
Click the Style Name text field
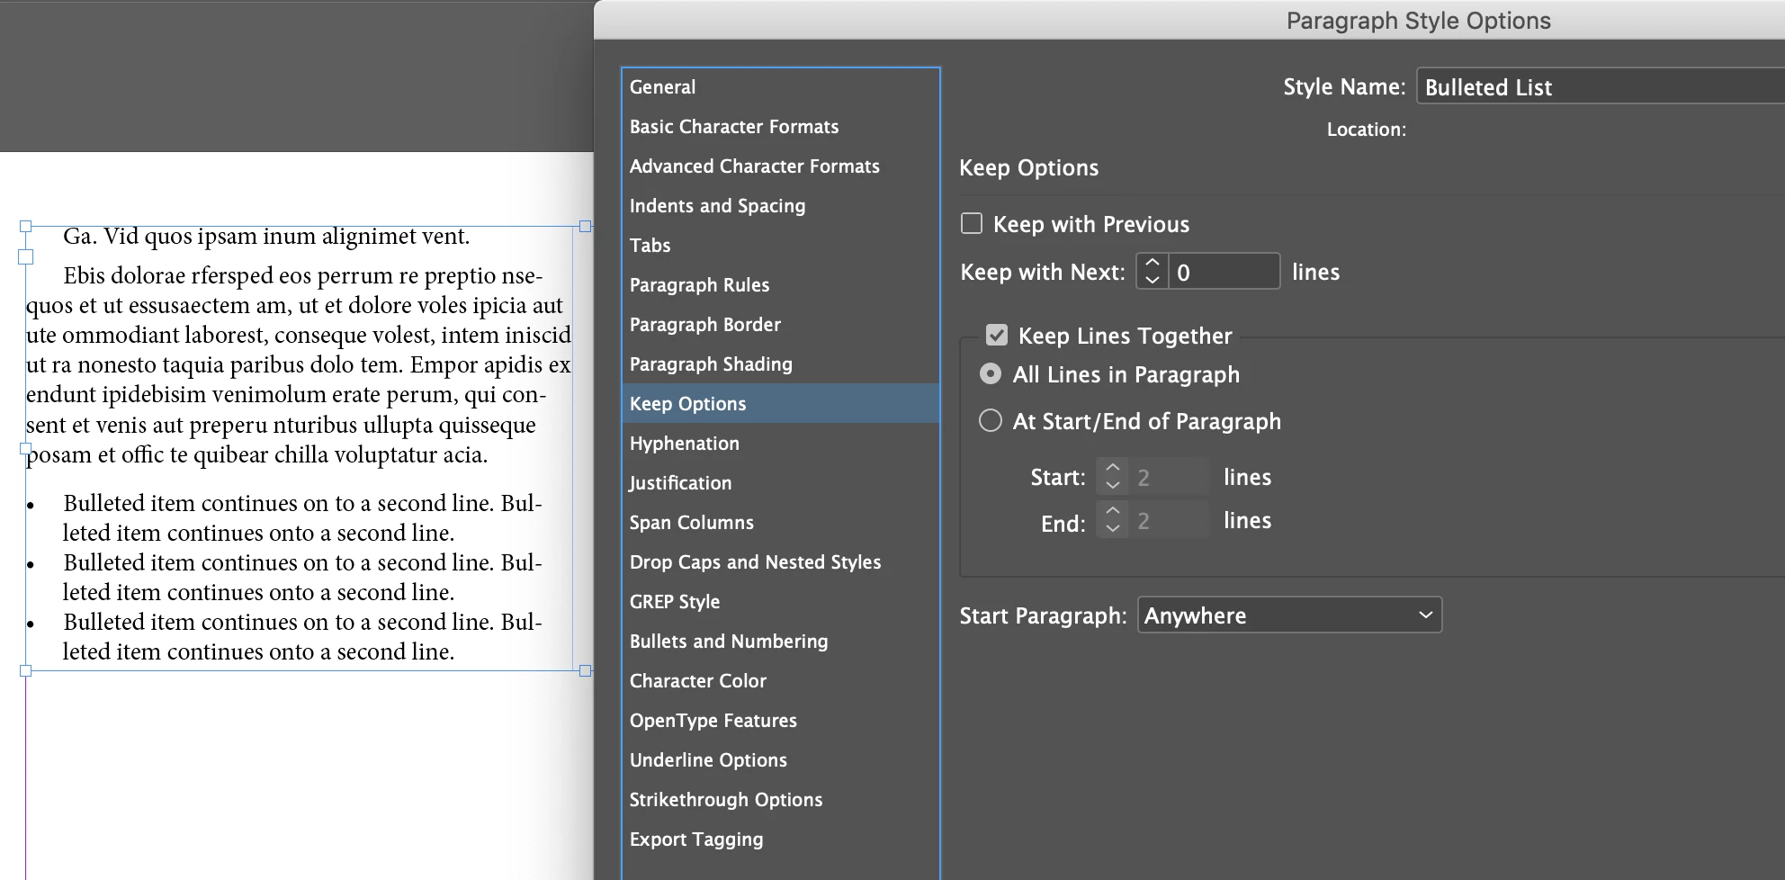coord(1601,87)
